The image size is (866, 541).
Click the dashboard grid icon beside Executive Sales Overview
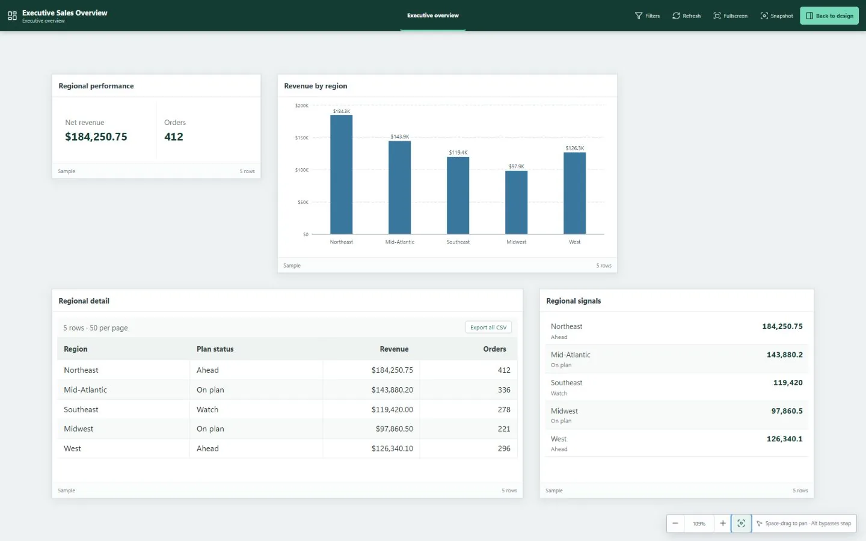click(x=12, y=16)
